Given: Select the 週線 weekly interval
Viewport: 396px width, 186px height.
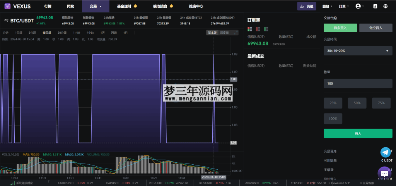Looking at the screenshot, I should (114, 33).
